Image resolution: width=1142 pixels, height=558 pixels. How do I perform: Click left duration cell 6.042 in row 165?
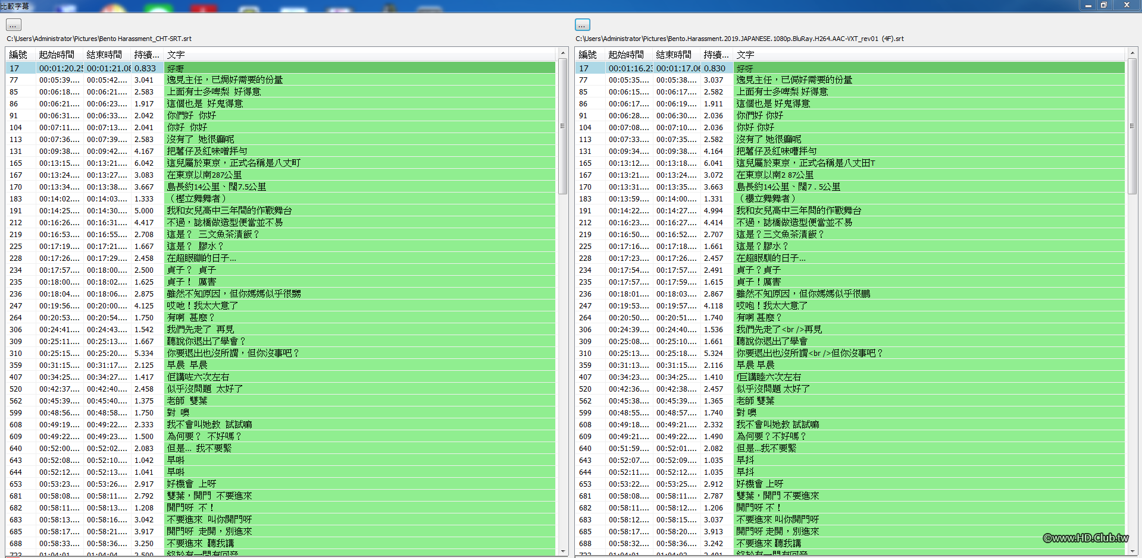(x=144, y=163)
